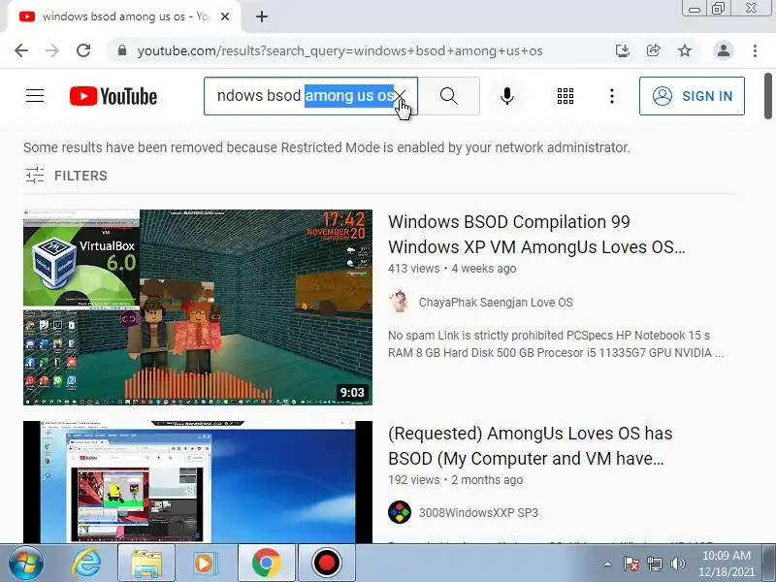Open the screen recorder taskbar icon
Screen dimensions: 776x582
point(327,564)
